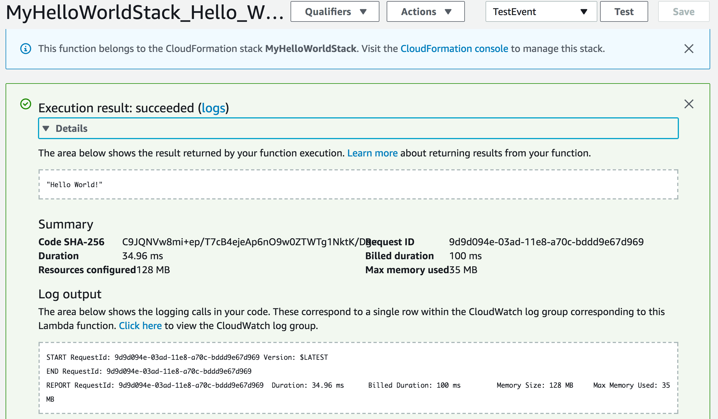The height and width of the screenshot is (419, 718).
Task: Click the MyHelloWorldStack function title
Action: [145, 13]
